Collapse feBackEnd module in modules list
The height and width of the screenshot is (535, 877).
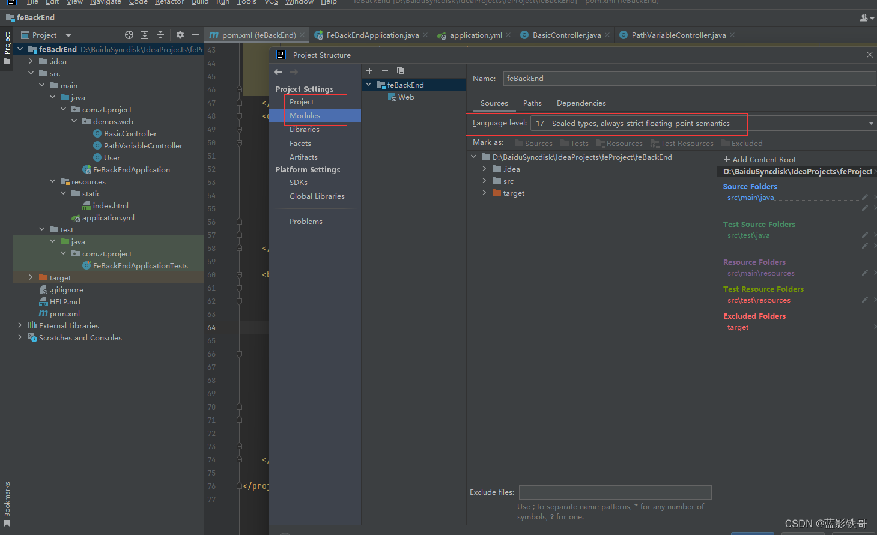pos(369,85)
